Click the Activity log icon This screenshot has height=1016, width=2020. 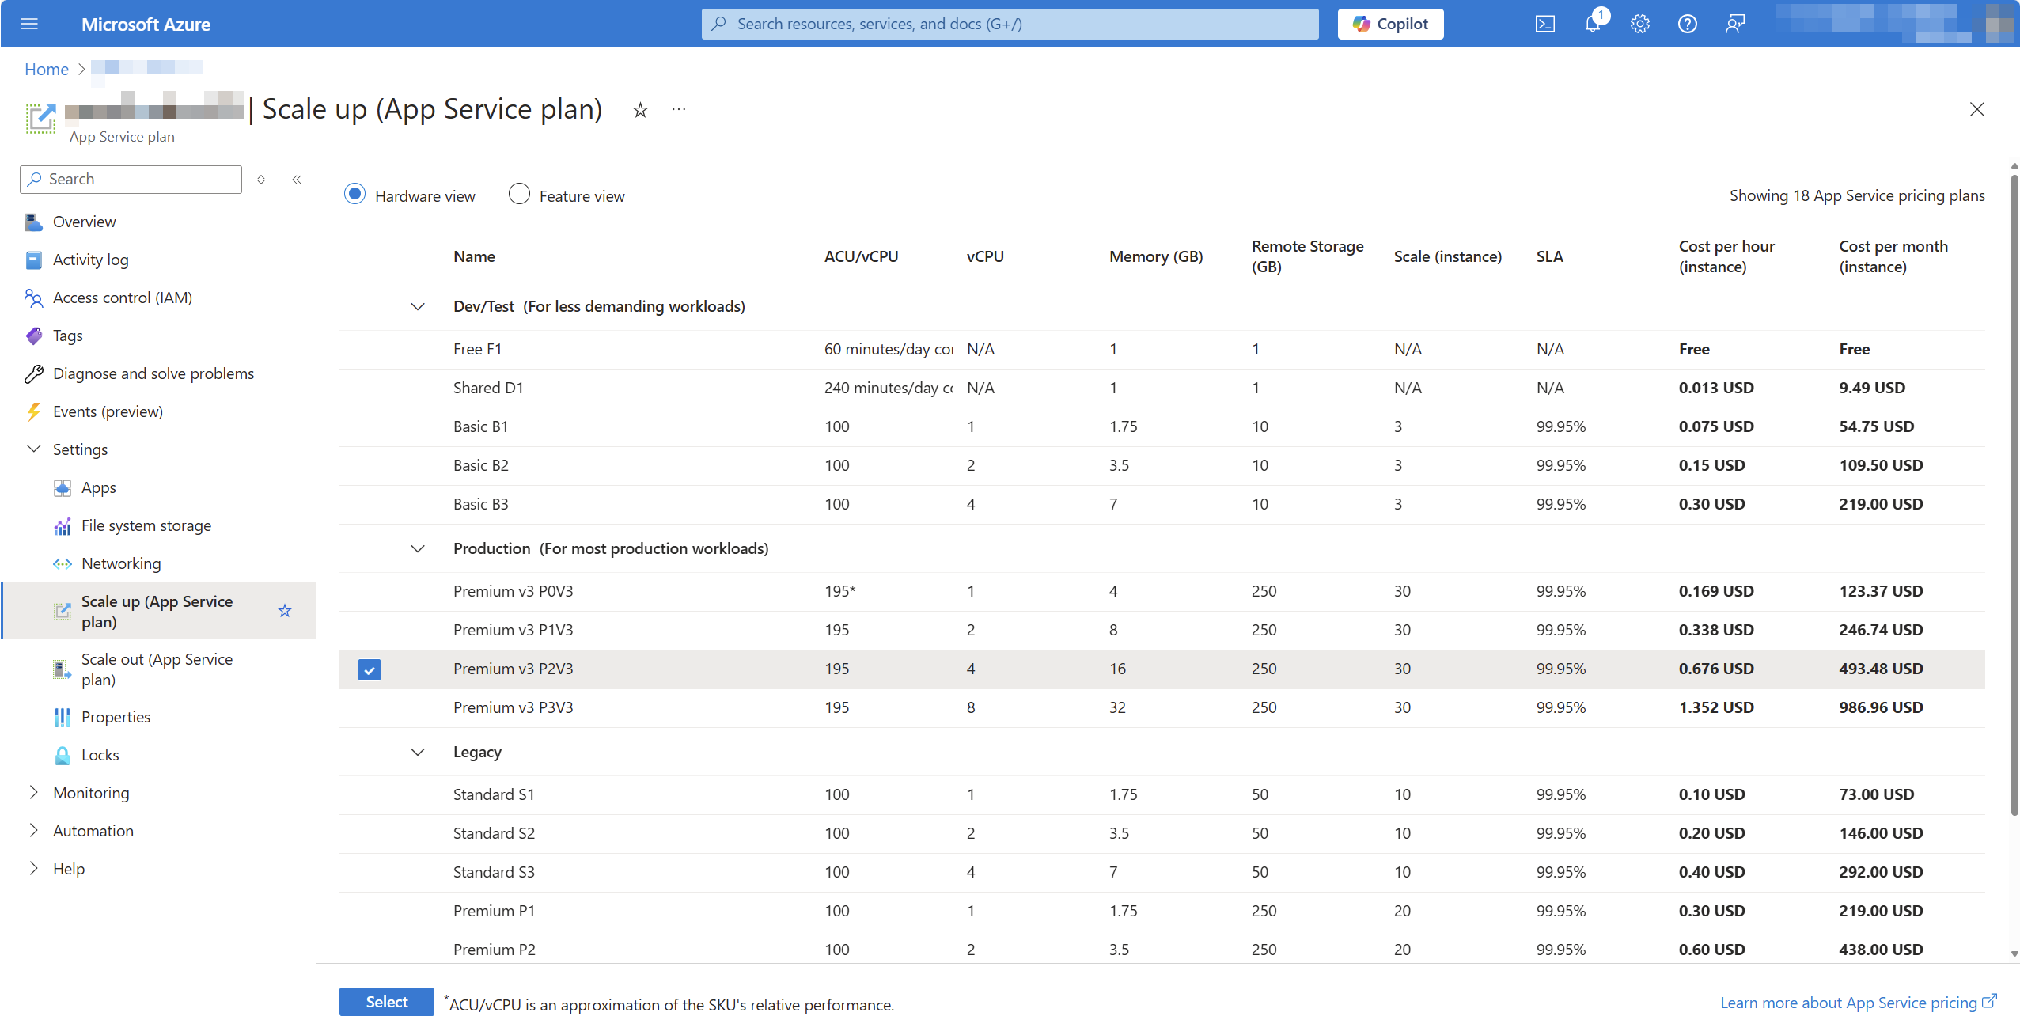(x=33, y=260)
